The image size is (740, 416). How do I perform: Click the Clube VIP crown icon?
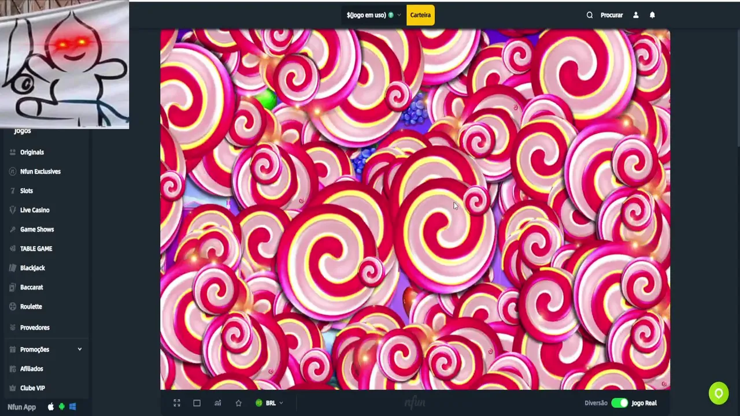13,388
